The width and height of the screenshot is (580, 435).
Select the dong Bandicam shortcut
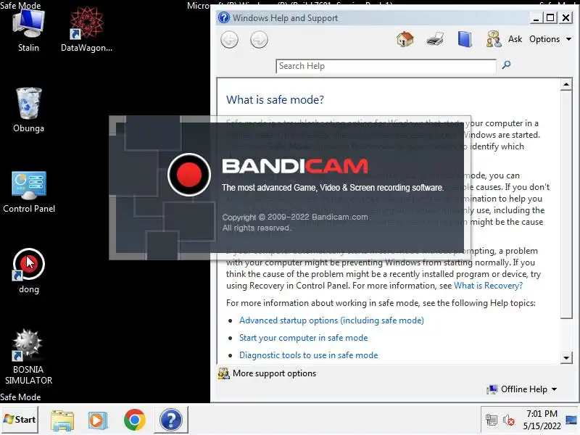tap(28, 270)
